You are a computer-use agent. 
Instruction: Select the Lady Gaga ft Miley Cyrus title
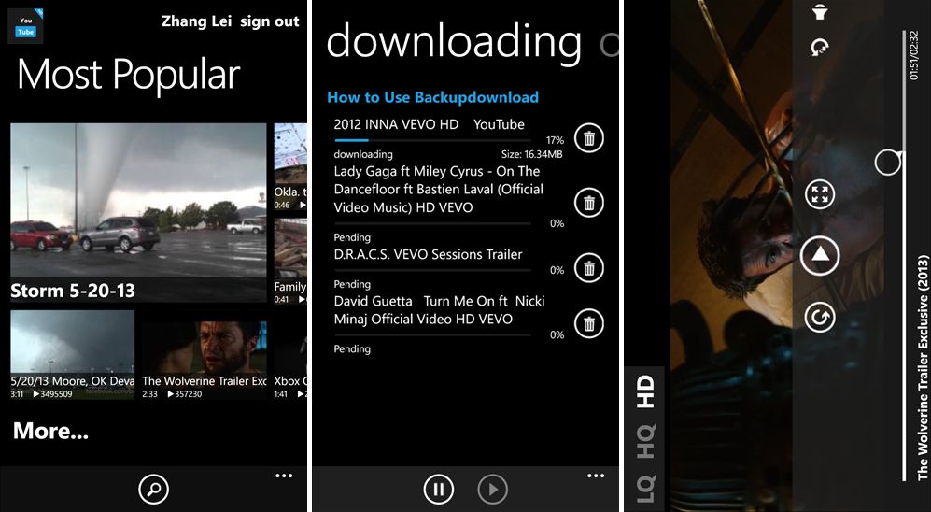pyautogui.click(x=439, y=190)
